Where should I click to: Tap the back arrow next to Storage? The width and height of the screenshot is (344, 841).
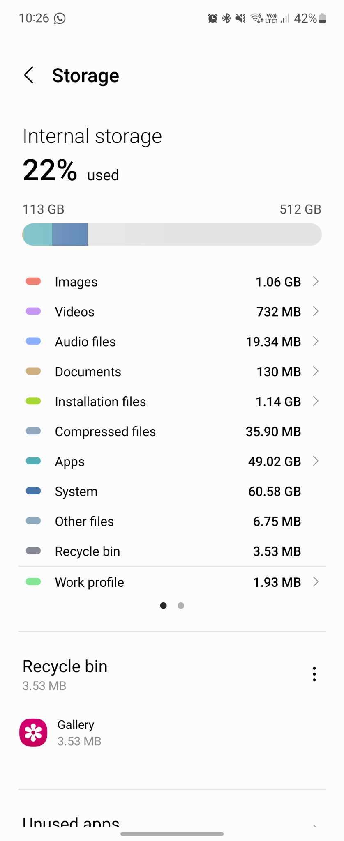point(29,76)
